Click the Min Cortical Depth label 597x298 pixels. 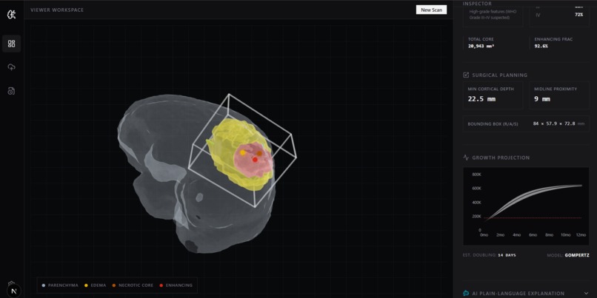pos(490,89)
